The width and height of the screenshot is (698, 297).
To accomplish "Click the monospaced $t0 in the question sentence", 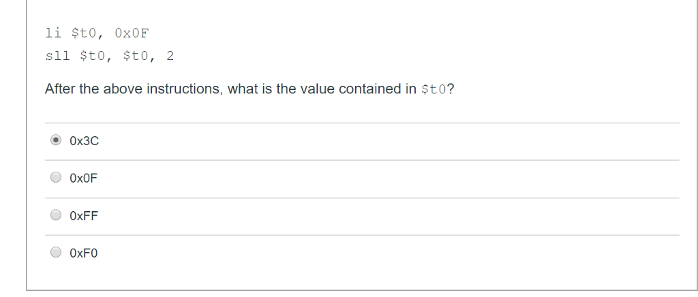I will click(x=433, y=89).
